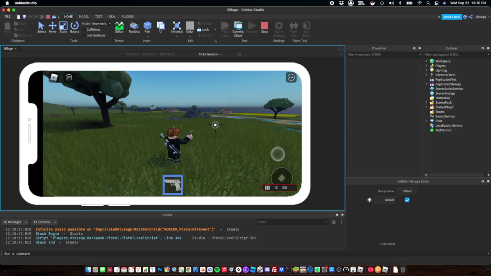Select the Move tool
The height and width of the screenshot is (276, 491).
[x=53, y=27]
